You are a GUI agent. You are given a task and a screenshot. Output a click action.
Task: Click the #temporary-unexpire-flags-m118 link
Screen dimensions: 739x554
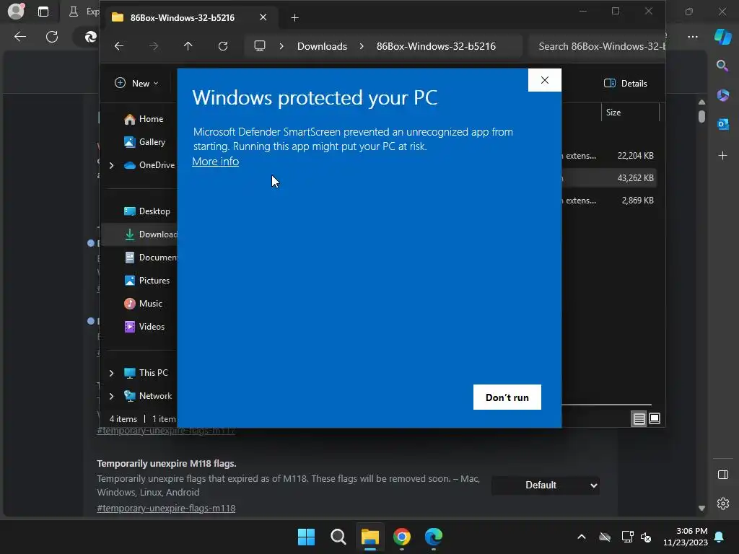166,509
